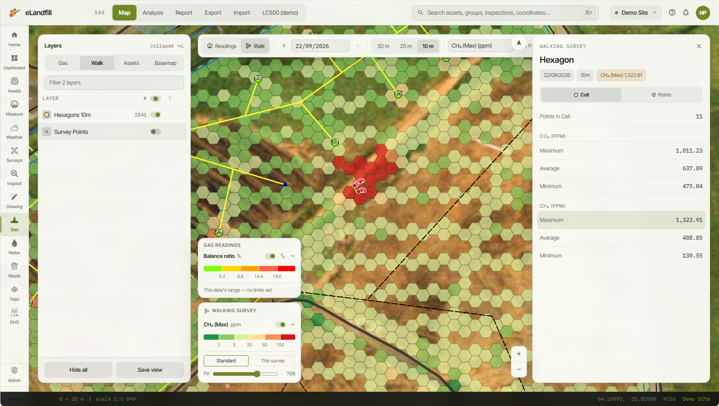
Task: Toggle all layers switch in LAYER header
Action: (156, 99)
